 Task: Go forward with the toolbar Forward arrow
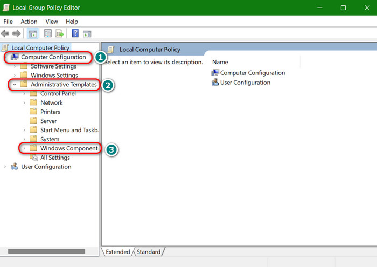click(16, 33)
